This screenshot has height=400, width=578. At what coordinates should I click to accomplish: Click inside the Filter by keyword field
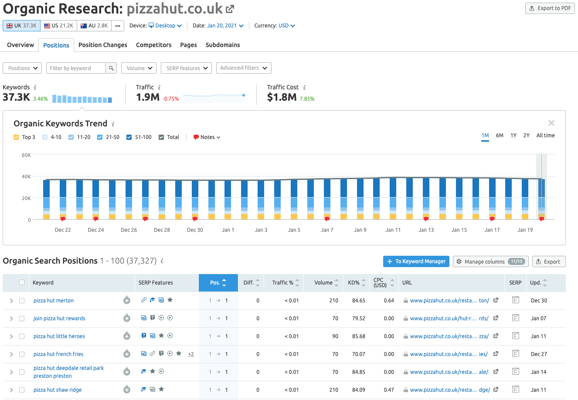[x=76, y=68]
